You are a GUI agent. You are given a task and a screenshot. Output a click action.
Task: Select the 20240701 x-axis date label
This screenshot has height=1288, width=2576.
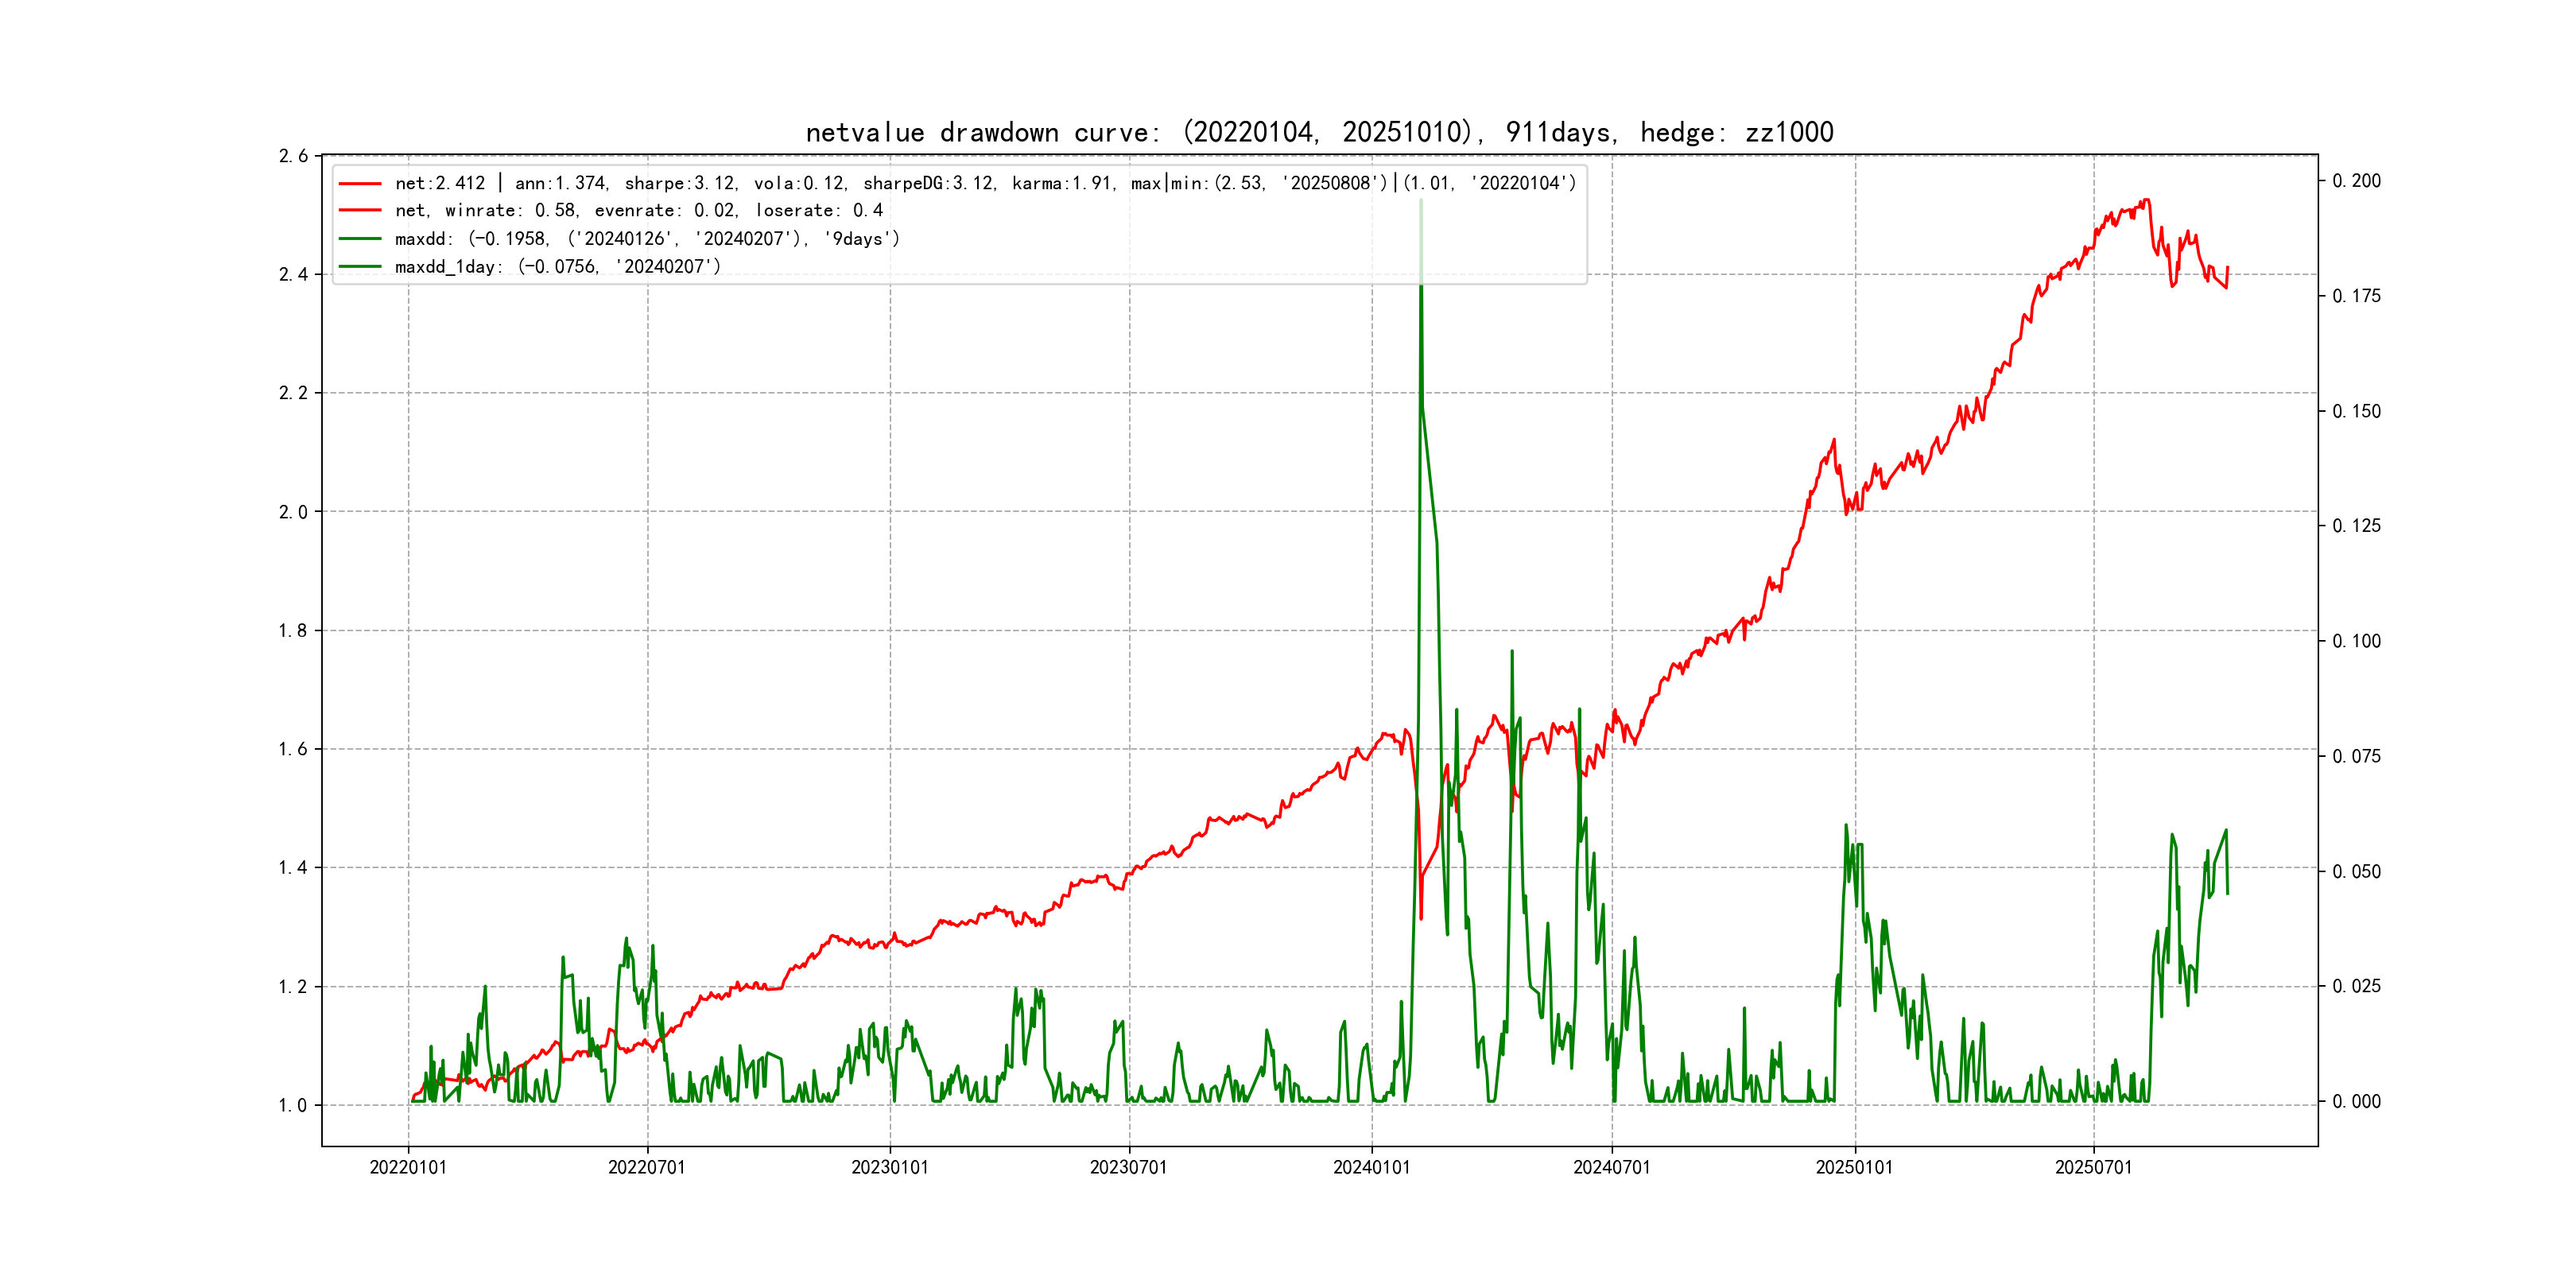point(1612,1167)
